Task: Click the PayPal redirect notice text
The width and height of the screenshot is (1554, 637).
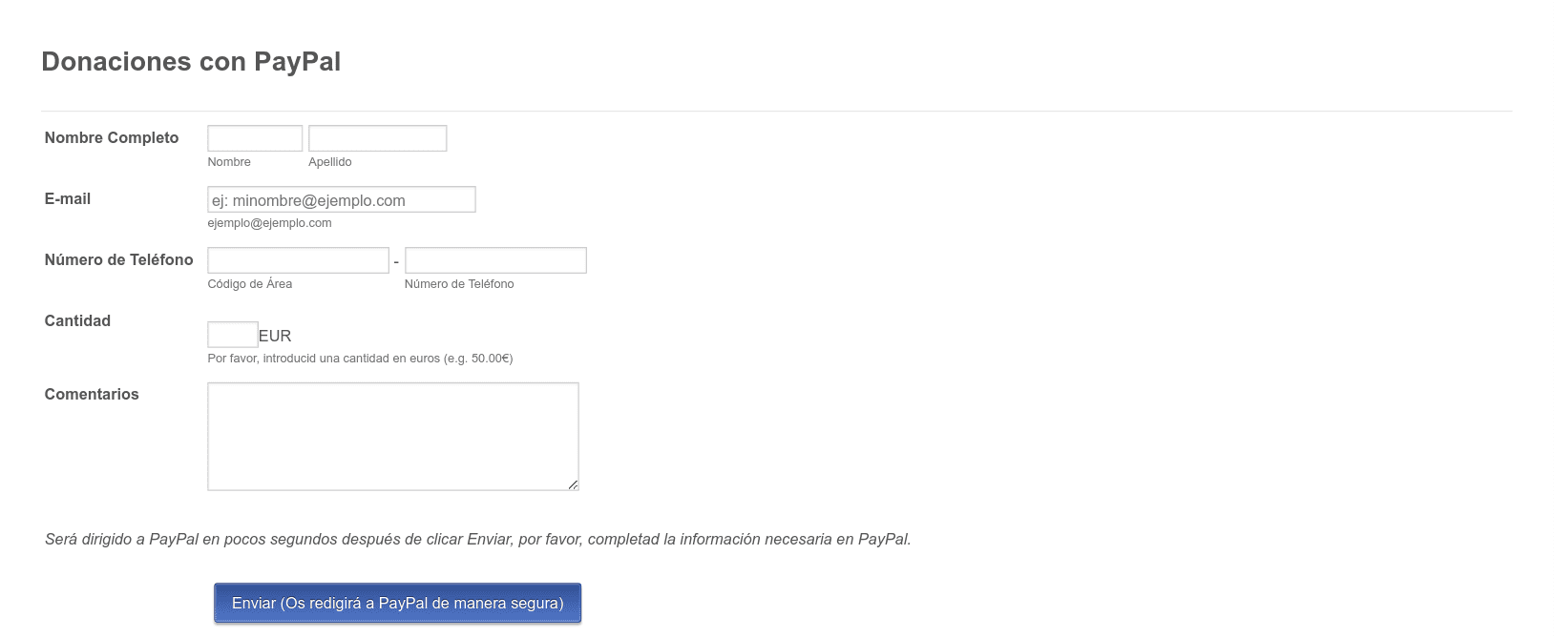Action: click(x=478, y=539)
